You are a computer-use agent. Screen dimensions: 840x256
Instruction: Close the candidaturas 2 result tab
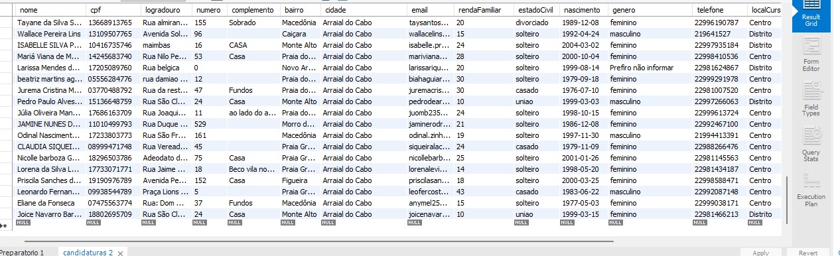[121, 253]
